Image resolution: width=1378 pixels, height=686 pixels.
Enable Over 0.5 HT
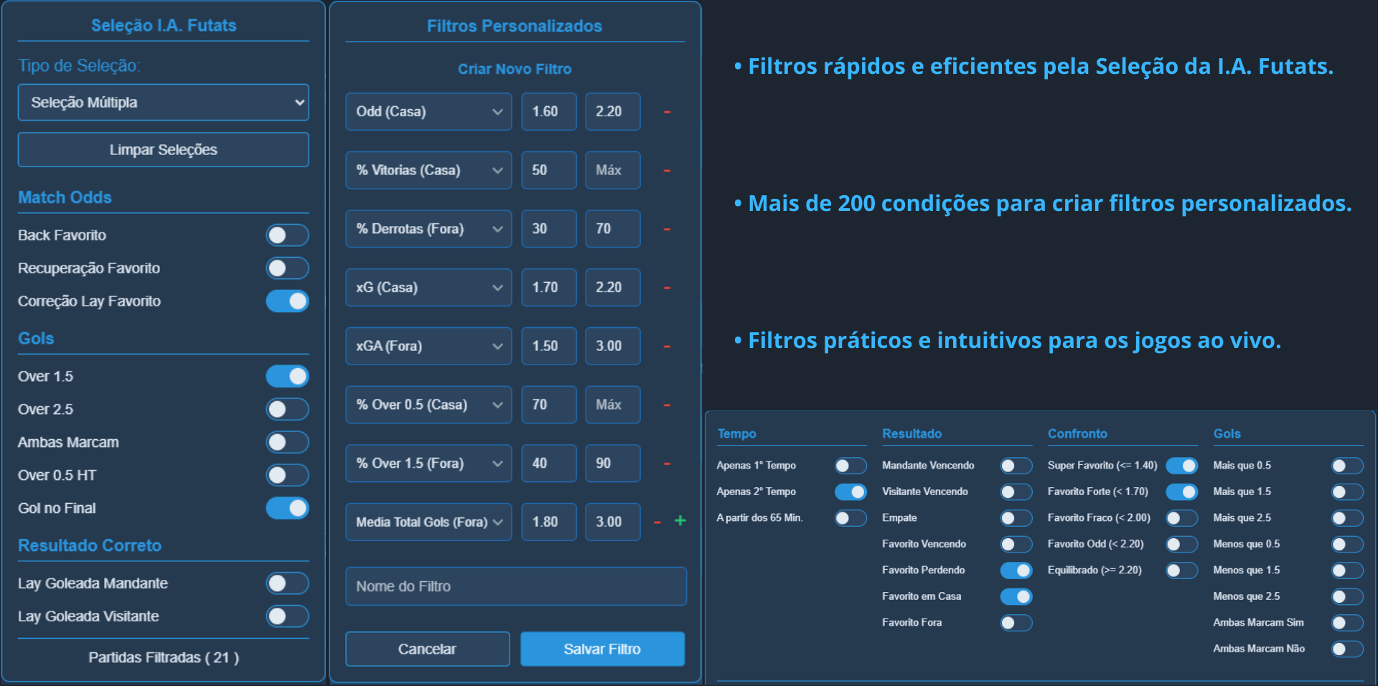coord(288,476)
